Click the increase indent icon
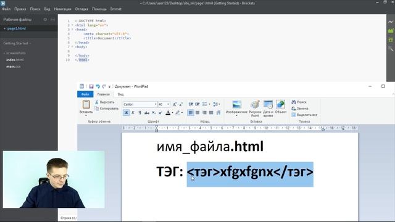 pos(197,104)
